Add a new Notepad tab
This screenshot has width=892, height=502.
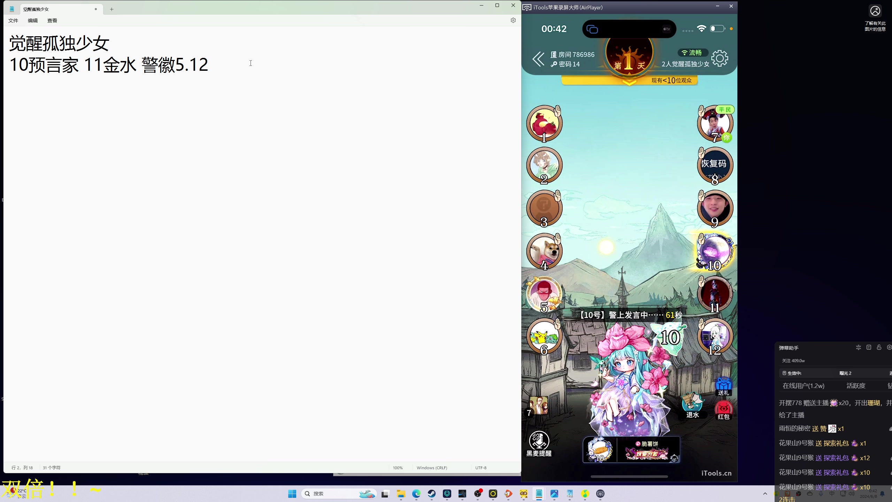111,9
